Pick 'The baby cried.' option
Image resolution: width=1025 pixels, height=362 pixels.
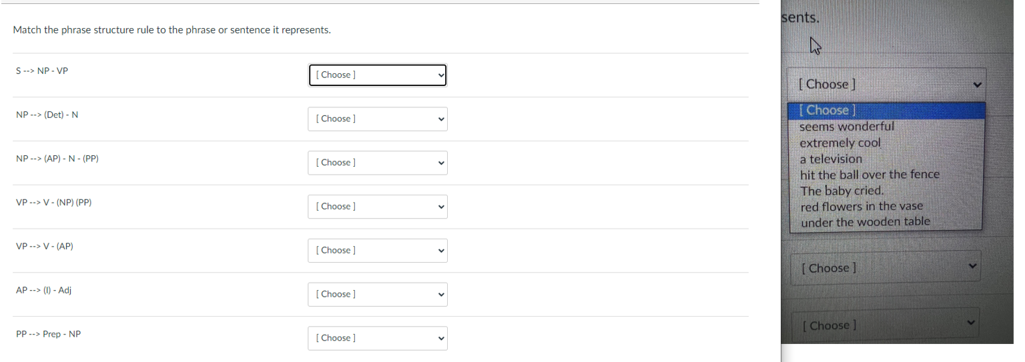click(841, 191)
